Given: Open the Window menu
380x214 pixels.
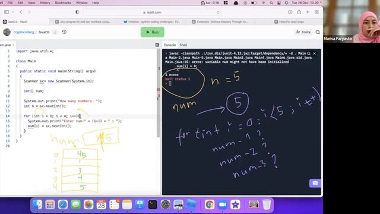Looking at the screenshot, I should click(82, 2).
